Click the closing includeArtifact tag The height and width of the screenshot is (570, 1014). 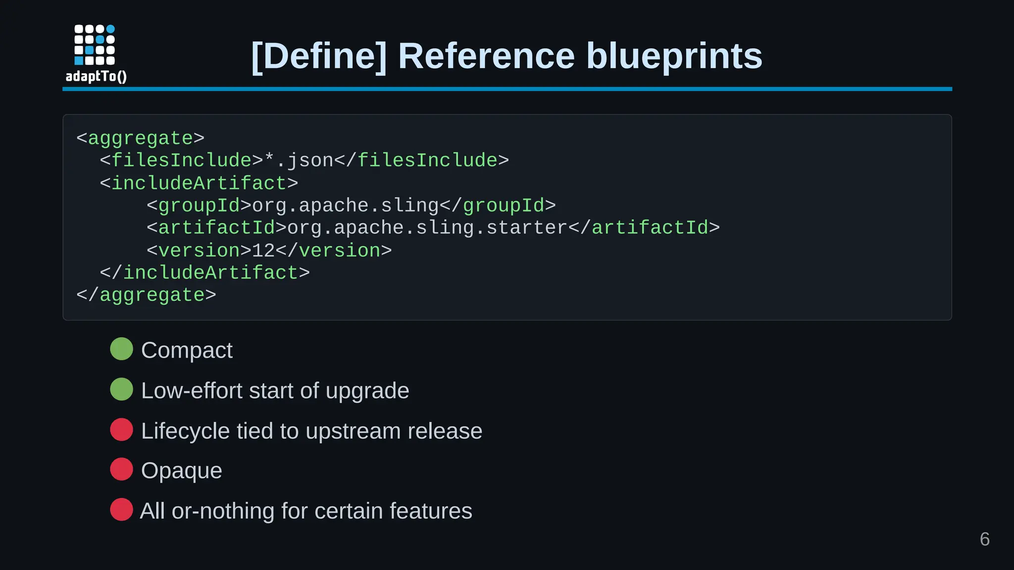tap(204, 273)
